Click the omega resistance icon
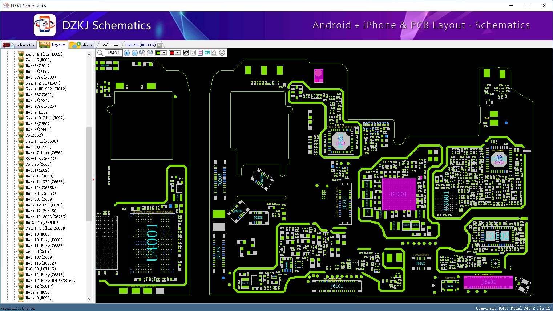 point(214,53)
